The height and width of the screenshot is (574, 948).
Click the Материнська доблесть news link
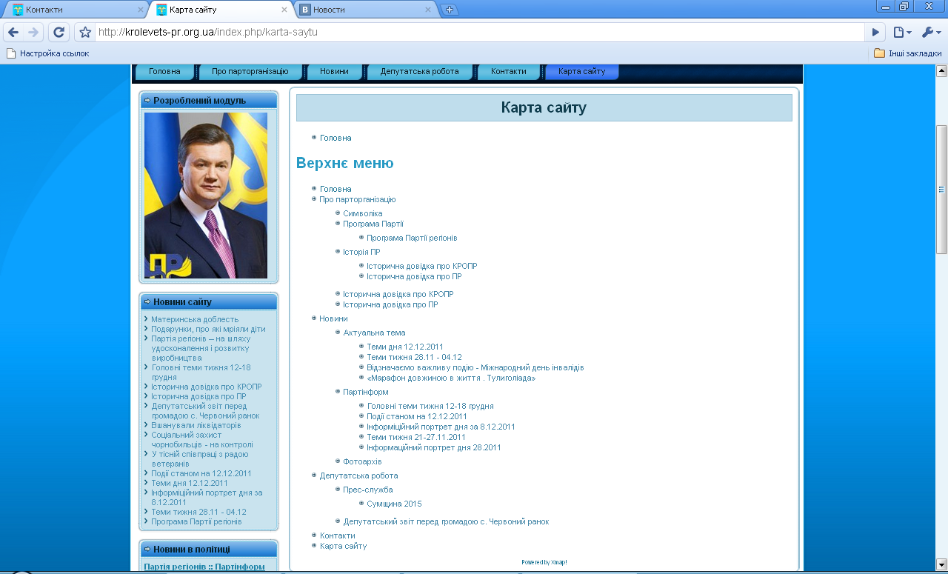coord(195,319)
